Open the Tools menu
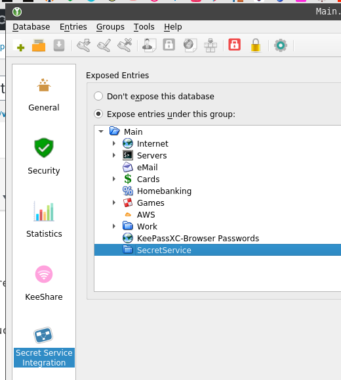Viewport: 341px width, 380px height. click(144, 27)
